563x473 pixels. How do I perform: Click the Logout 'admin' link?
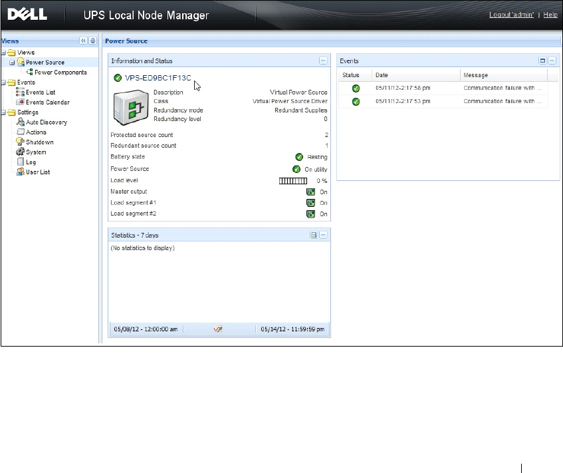pos(511,15)
